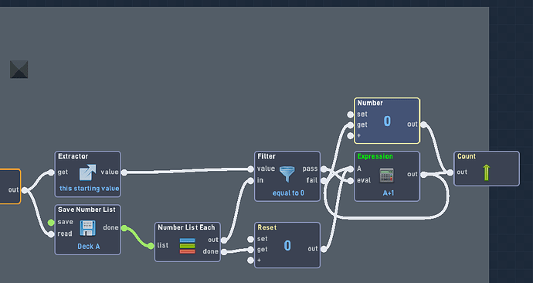The width and height of the screenshot is (533, 283).
Task: Click the green save port on Save Number List
Action: [51, 223]
